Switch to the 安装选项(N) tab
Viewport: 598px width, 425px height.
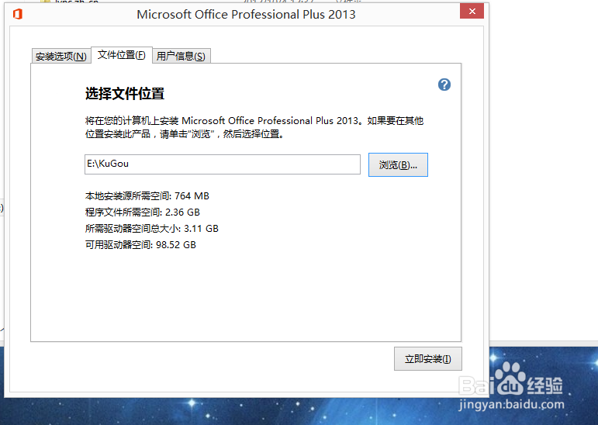tap(61, 56)
